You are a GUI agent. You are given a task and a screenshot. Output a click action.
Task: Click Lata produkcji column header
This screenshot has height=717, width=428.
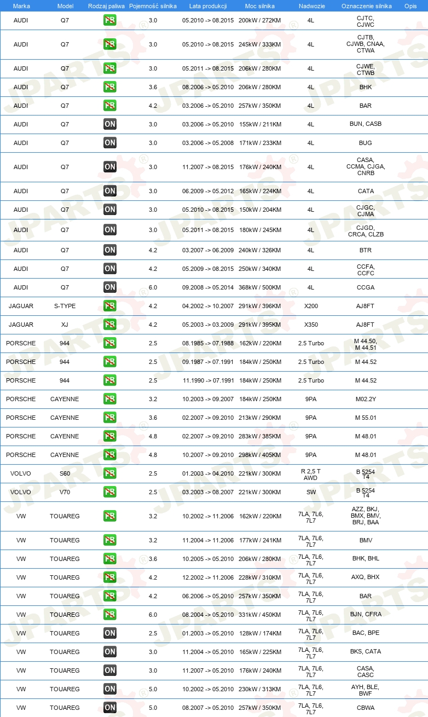(x=208, y=5)
